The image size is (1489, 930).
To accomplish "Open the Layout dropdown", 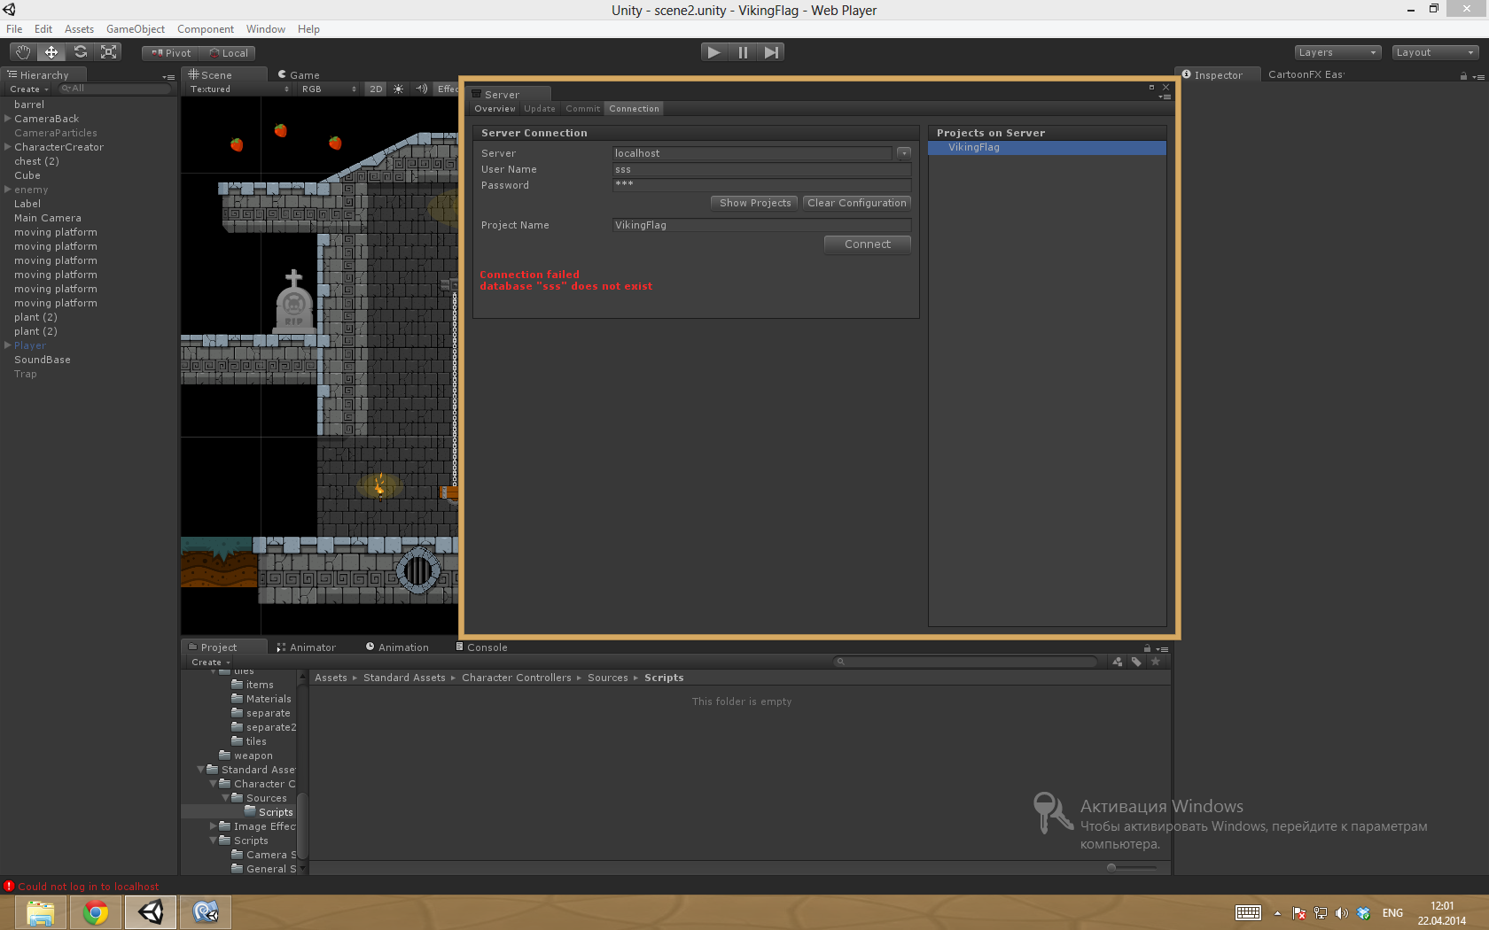I will pyautogui.click(x=1435, y=52).
